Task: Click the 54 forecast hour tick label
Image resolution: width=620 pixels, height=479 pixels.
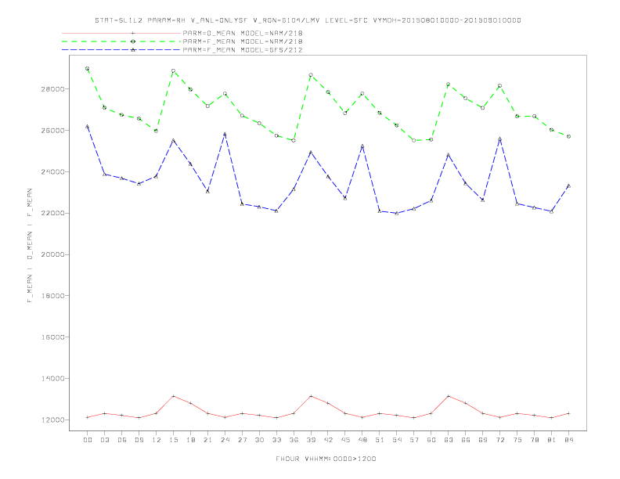Action: pyautogui.click(x=397, y=440)
